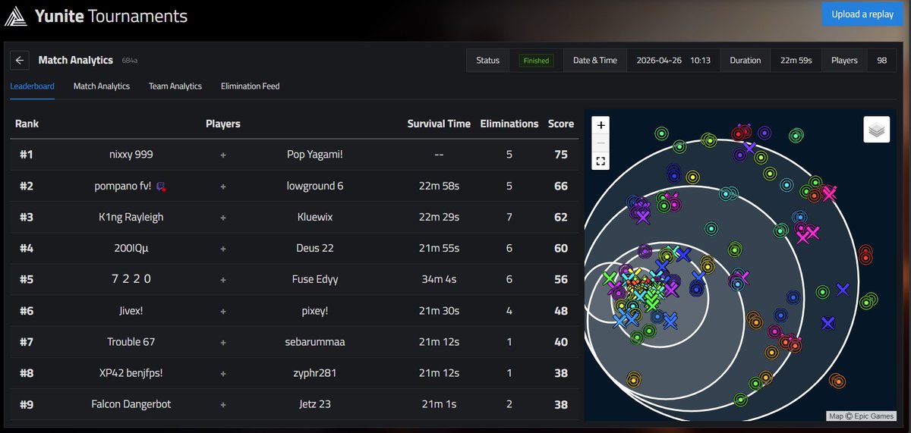Screen dimensions: 911x433
Task: Click the Yunite Tournaments title
Action: pos(111,16)
